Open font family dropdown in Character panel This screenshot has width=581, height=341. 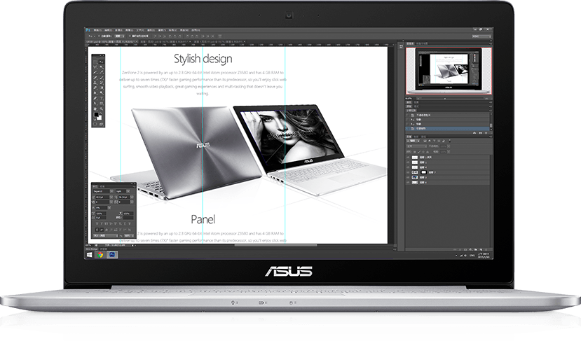111,191
